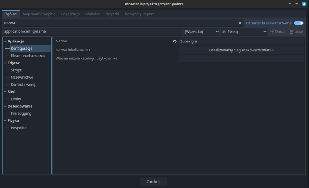This screenshot has width=309, height=188.
Task: Edit the Super gra name field
Action: (241, 41)
